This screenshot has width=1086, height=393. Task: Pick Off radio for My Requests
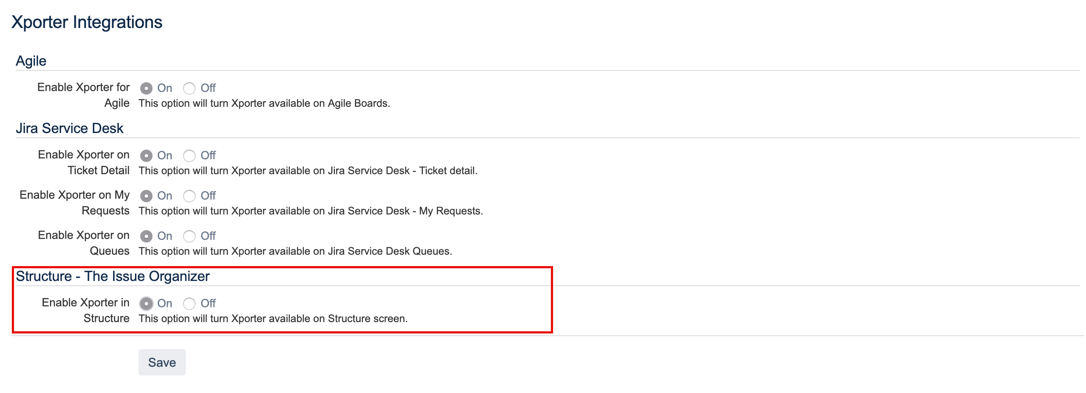189,196
